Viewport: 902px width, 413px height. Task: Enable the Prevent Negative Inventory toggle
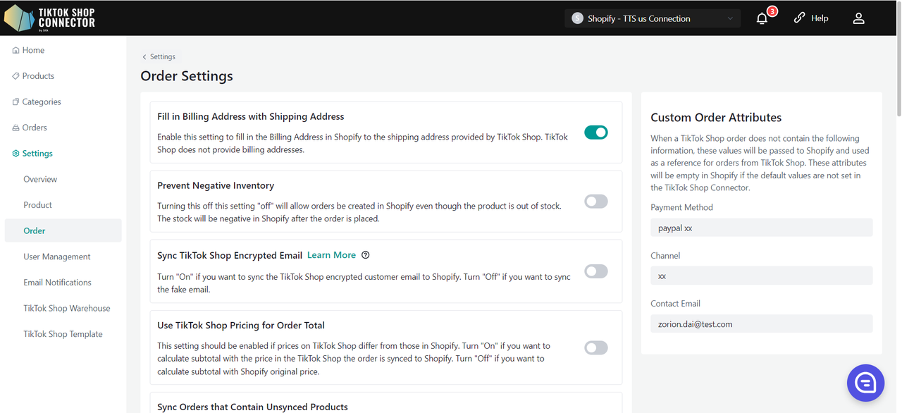click(595, 202)
